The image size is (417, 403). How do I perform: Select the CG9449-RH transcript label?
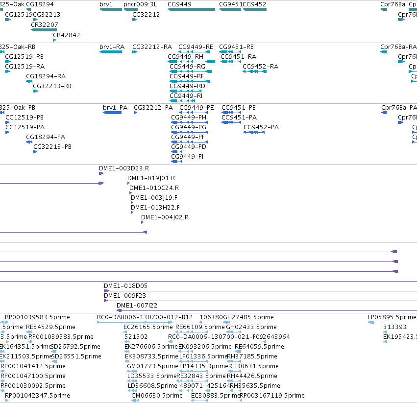185,57
